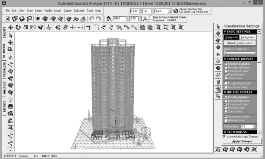
Task: Select the move cross-arrows tool in modify toolbar
Action: (11, 27)
